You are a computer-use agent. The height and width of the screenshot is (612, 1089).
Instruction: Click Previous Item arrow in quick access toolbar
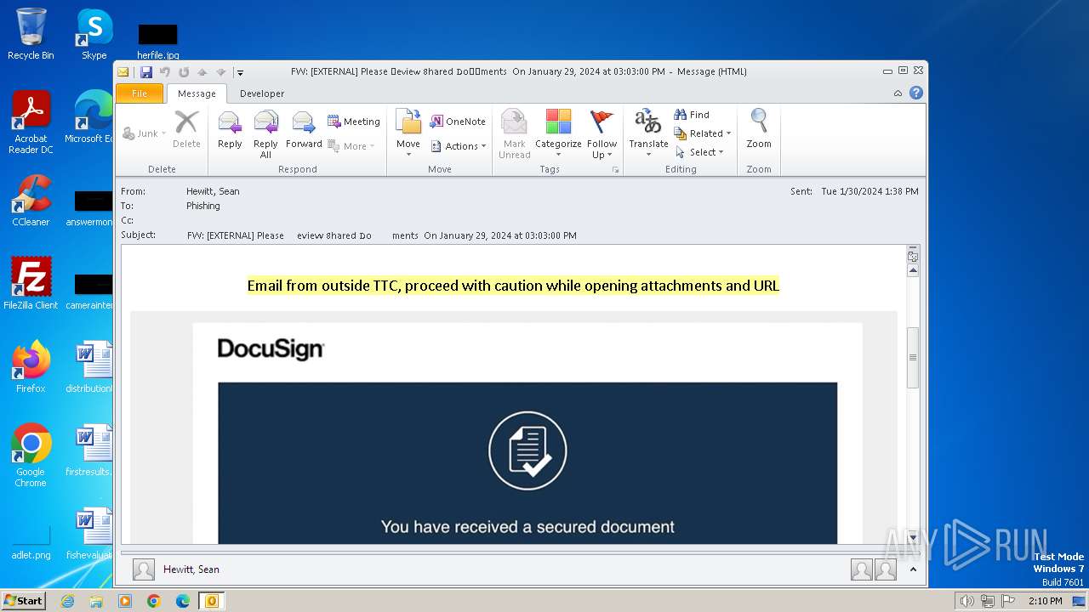click(202, 72)
